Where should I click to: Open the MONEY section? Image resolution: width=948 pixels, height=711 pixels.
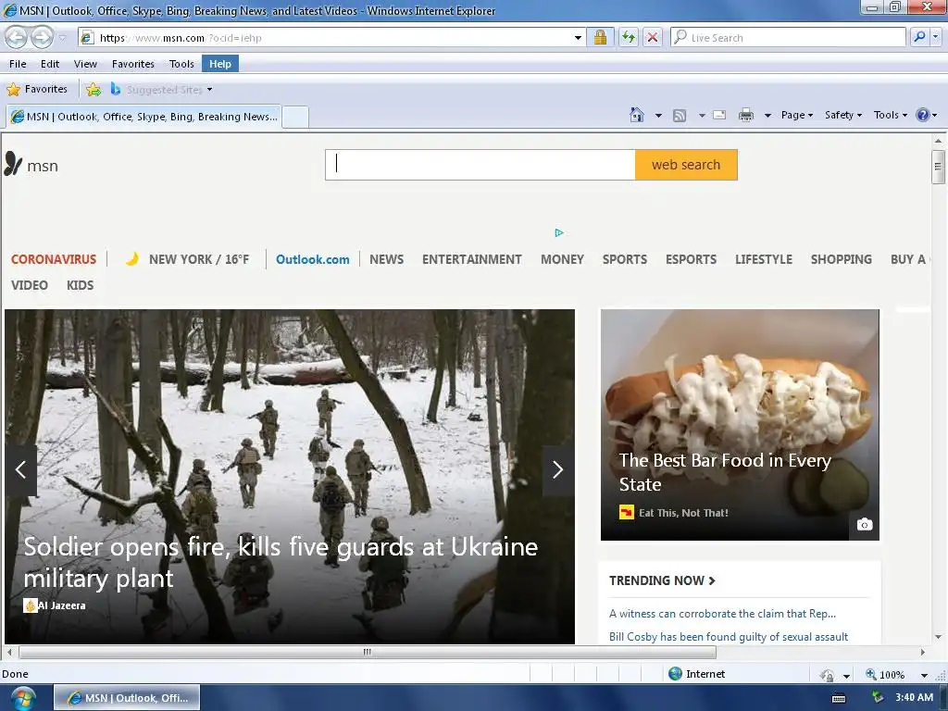[x=562, y=259]
